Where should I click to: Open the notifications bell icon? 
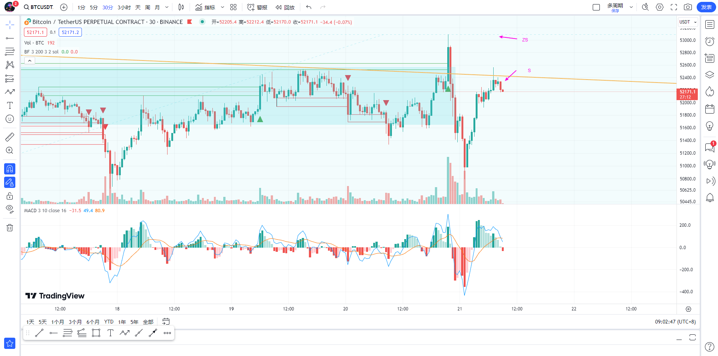click(709, 198)
